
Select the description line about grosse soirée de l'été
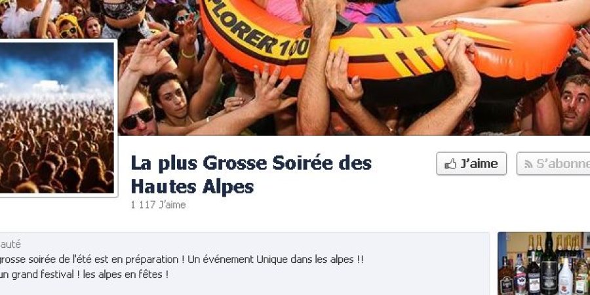(182, 260)
